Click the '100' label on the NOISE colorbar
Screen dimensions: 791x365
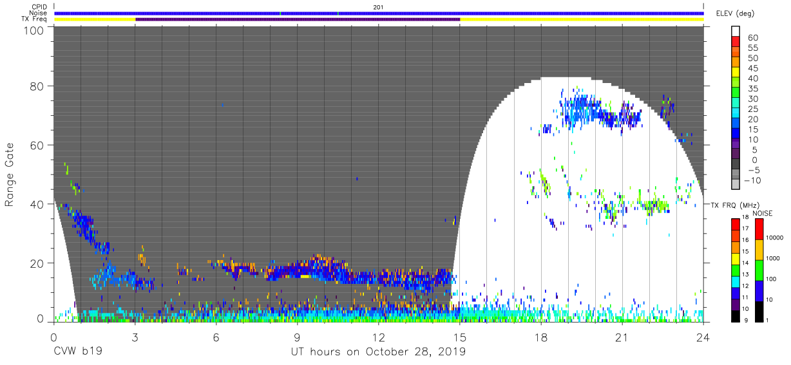(772, 279)
